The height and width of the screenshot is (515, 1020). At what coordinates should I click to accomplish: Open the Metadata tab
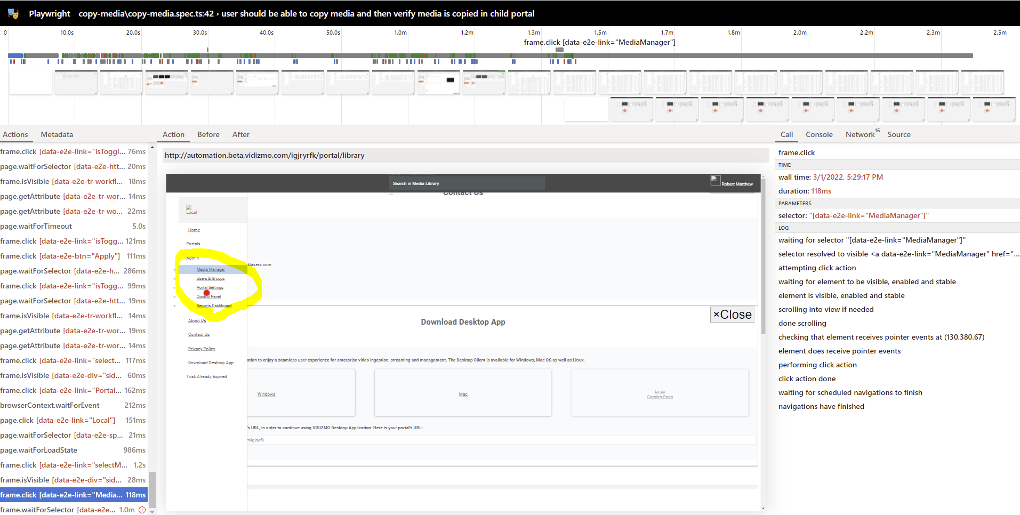[57, 134]
